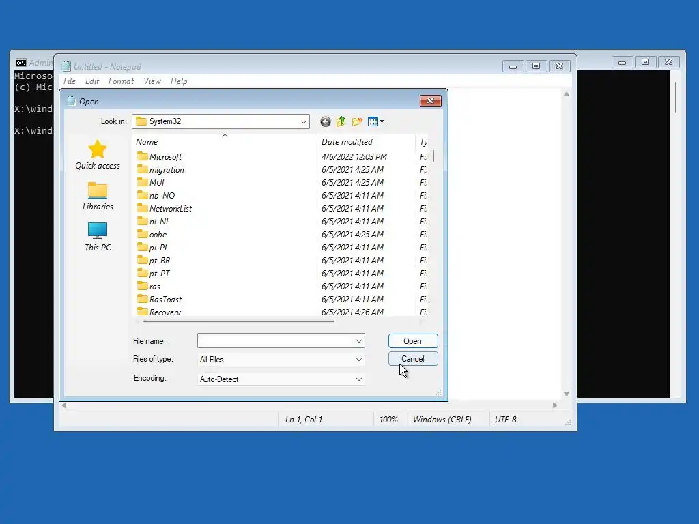The width and height of the screenshot is (699, 524).
Task: Create new folder icon in Open dialog
Action: [x=357, y=121]
